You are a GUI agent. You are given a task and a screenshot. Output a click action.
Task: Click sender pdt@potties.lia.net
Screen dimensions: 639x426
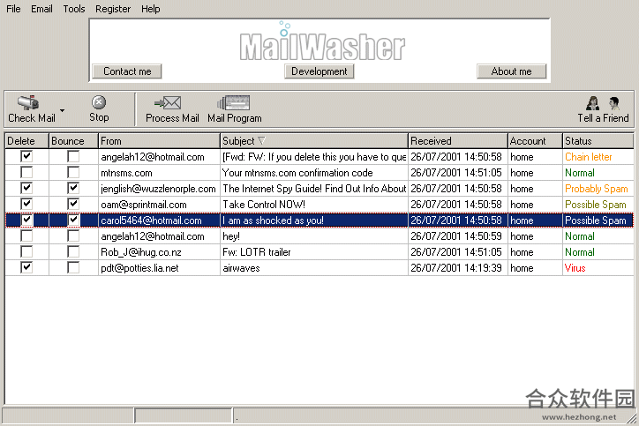click(x=139, y=268)
